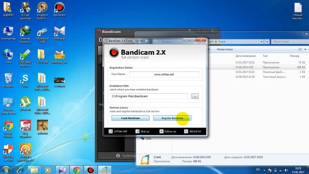Open Auslogics BoostSpeed 7 desktop shortcut
The width and height of the screenshot is (309, 174).
[x=25, y=153]
